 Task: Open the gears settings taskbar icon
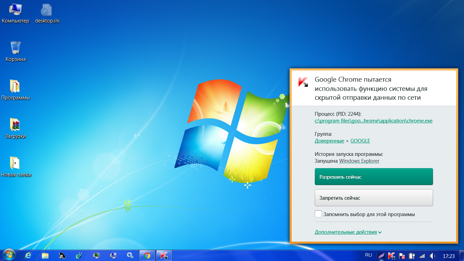(130, 256)
